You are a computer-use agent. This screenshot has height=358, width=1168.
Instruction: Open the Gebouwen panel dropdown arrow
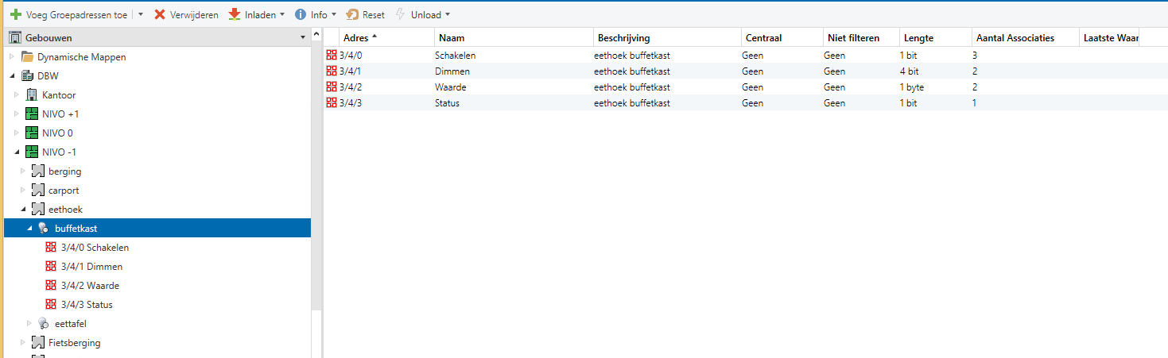tap(302, 37)
